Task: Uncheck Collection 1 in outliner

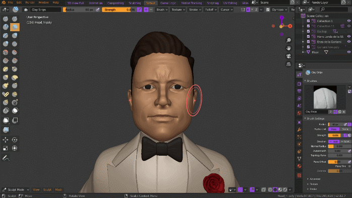Action: [308, 21]
